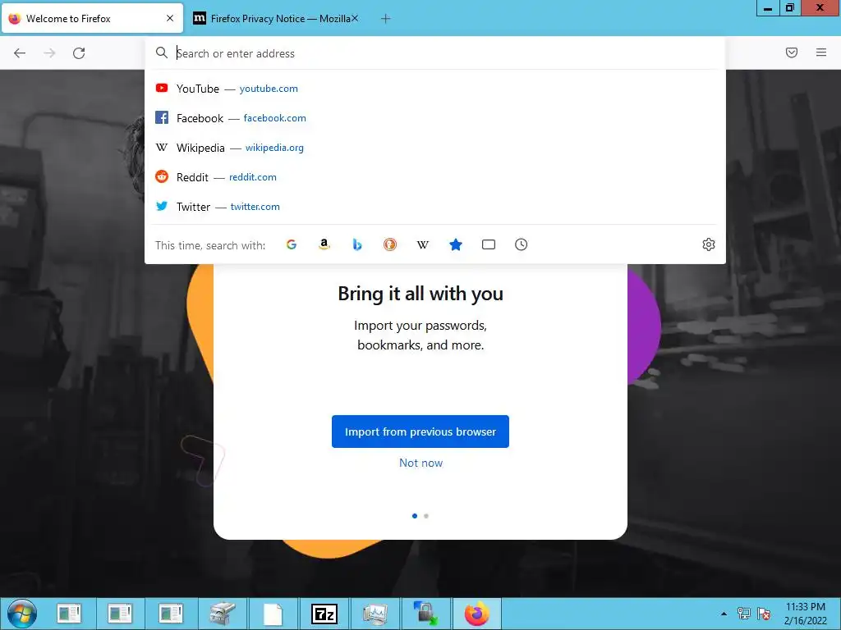Open 7-Zip from the taskbar
Image resolution: width=841 pixels, height=630 pixels.
coord(324,614)
